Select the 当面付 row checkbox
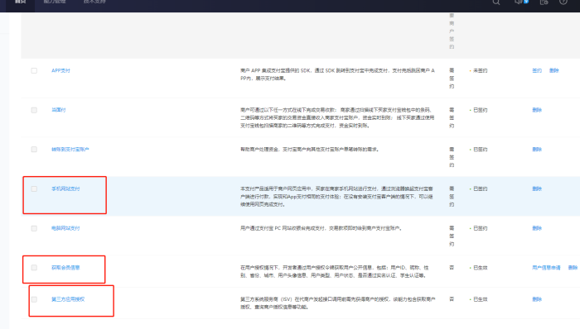Image resolution: width=580 pixels, height=329 pixels. coord(34,110)
